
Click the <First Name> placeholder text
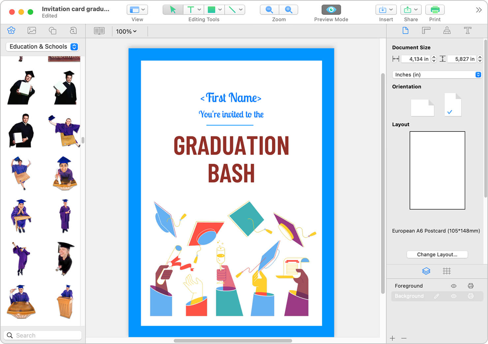[231, 98]
